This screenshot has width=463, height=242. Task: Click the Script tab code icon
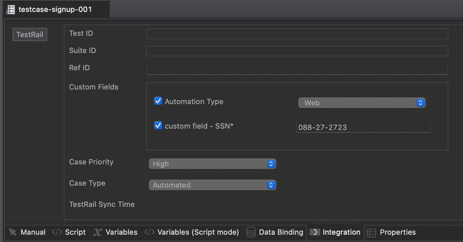(57, 232)
